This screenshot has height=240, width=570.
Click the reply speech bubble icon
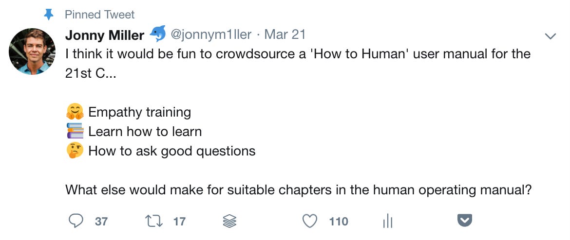(x=76, y=221)
